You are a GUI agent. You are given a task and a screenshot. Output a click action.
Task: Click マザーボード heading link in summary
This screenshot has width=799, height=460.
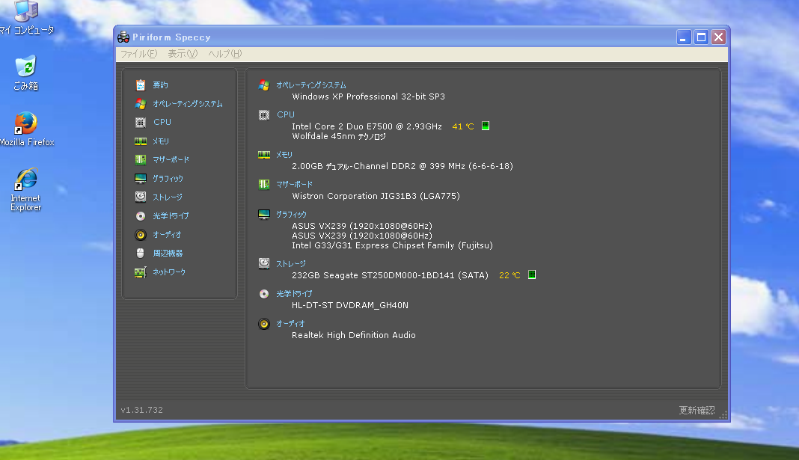coord(295,185)
